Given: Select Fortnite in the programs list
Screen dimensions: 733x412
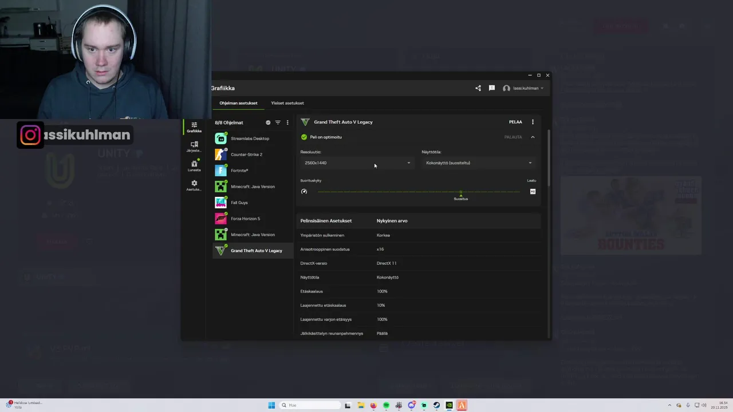Looking at the screenshot, I should pos(253,171).
